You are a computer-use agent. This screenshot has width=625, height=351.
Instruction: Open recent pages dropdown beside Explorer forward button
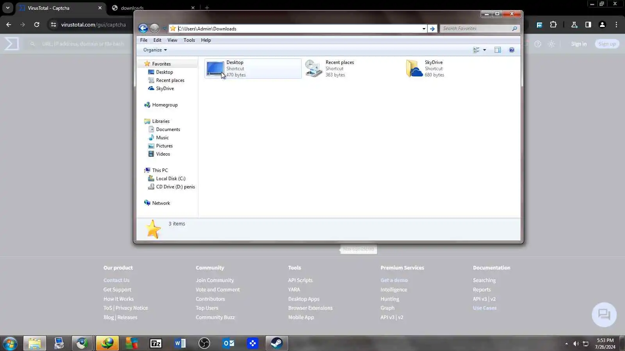click(164, 28)
